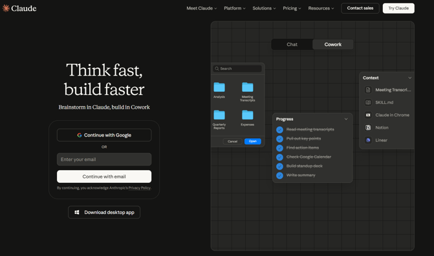Click the Windows logo on download button
434x256 pixels.
click(x=77, y=212)
